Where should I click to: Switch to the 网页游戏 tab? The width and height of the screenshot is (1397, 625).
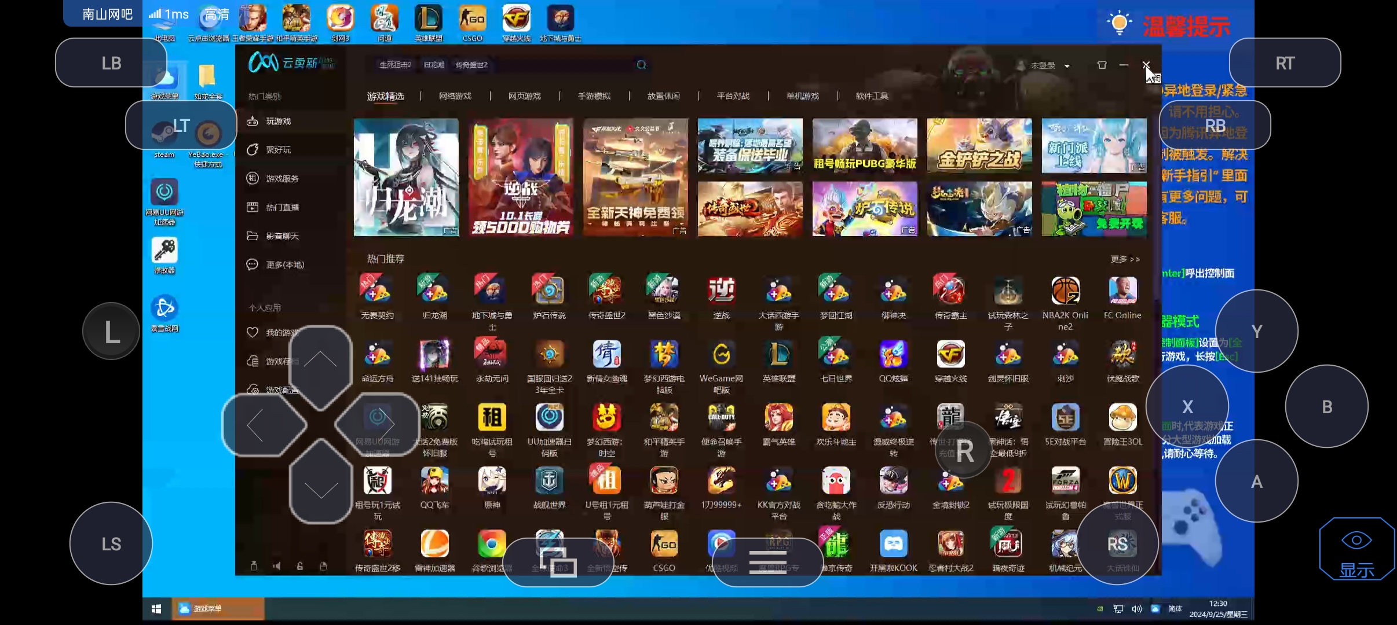[x=525, y=96]
